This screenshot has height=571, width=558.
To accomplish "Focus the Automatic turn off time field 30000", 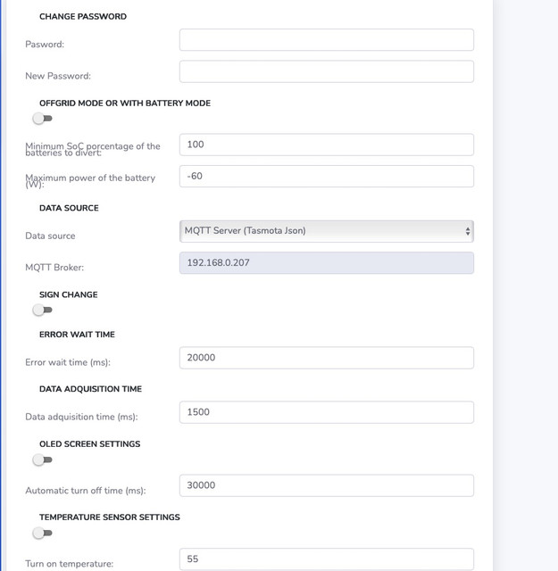I will (x=327, y=485).
